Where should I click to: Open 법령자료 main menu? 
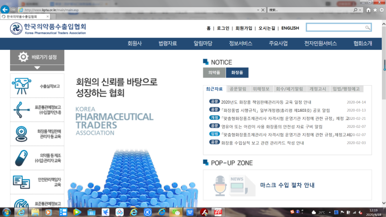pyautogui.click(x=168, y=44)
